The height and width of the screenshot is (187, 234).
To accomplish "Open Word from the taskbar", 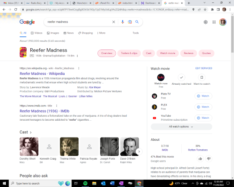I will click(112, 183).
